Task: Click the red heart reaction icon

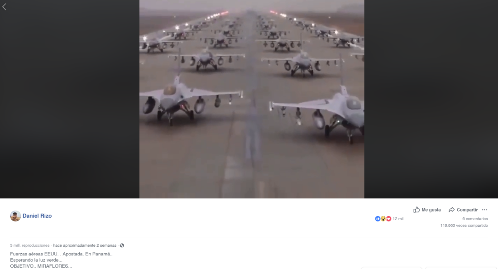Action: click(388, 218)
